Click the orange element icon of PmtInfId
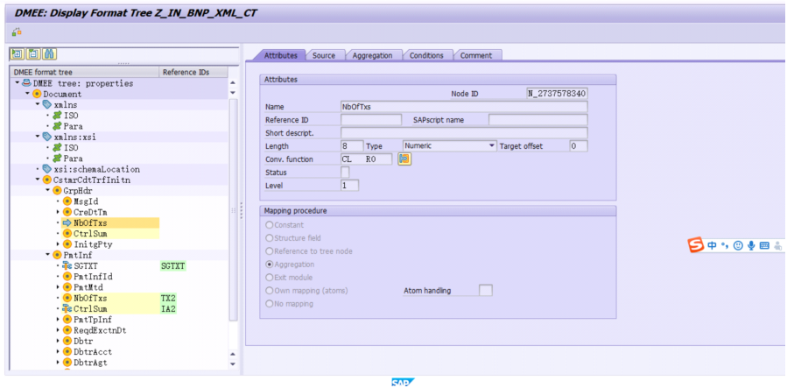Image resolution: width=787 pixels, height=388 pixels. (x=67, y=277)
